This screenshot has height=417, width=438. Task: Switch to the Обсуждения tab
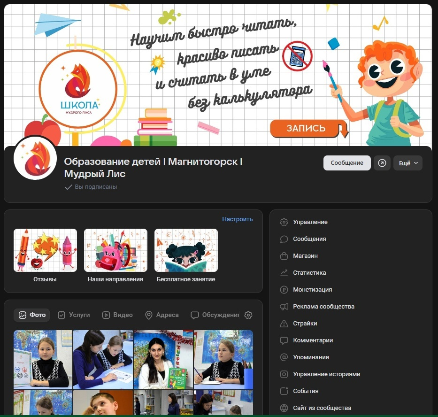tap(215, 315)
